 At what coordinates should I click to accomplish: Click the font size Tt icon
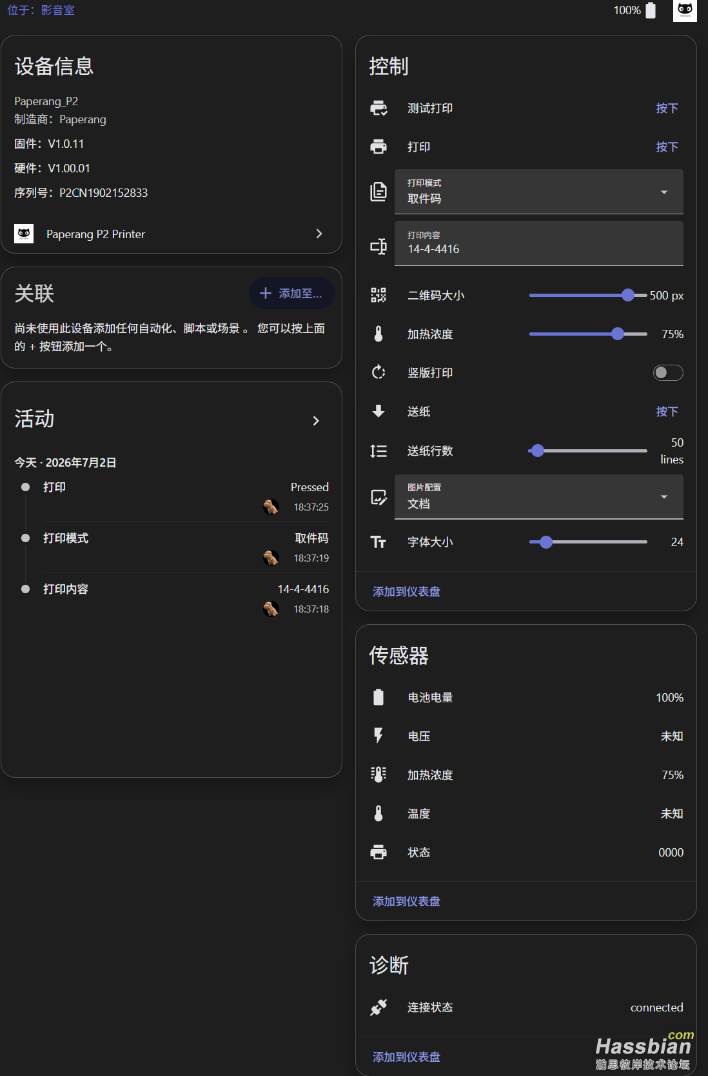pyautogui.click(x=379, y=542)
